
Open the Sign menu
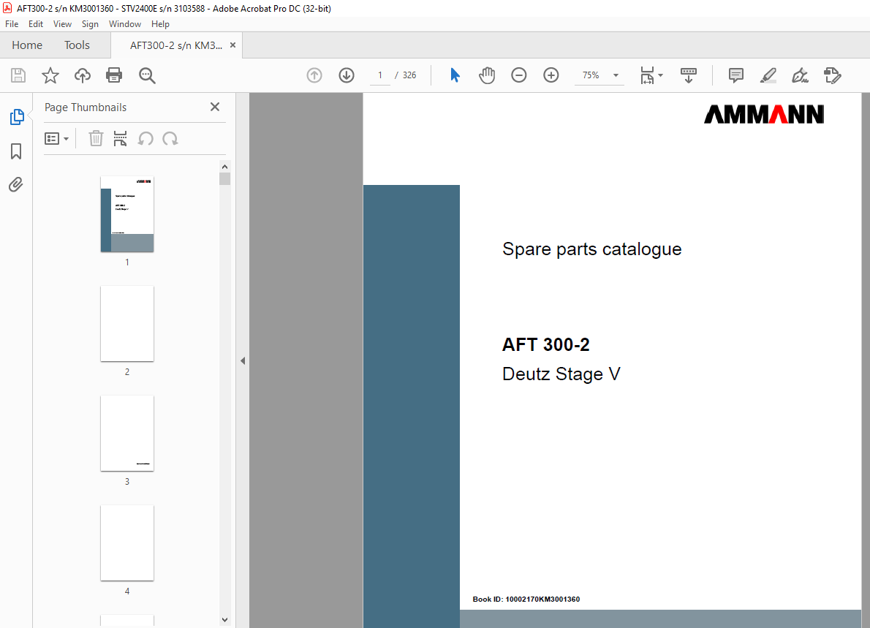[x=90, y=24]
